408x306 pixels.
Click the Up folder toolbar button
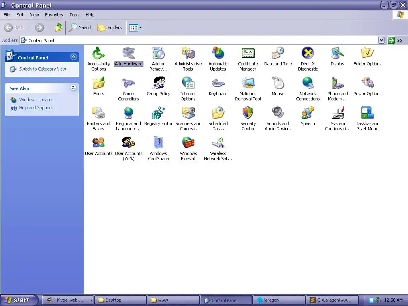pyautogui.click(x=59, y=27)
